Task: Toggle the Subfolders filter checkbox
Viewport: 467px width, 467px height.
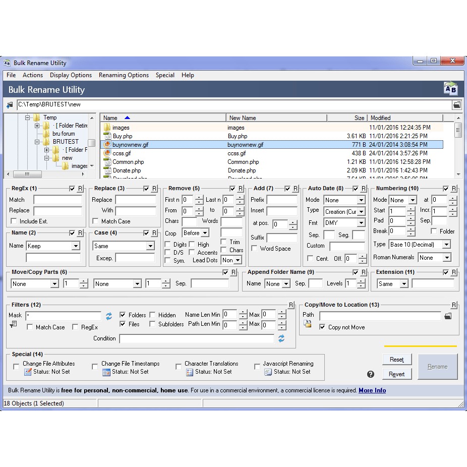Action: tap(152, 324)
